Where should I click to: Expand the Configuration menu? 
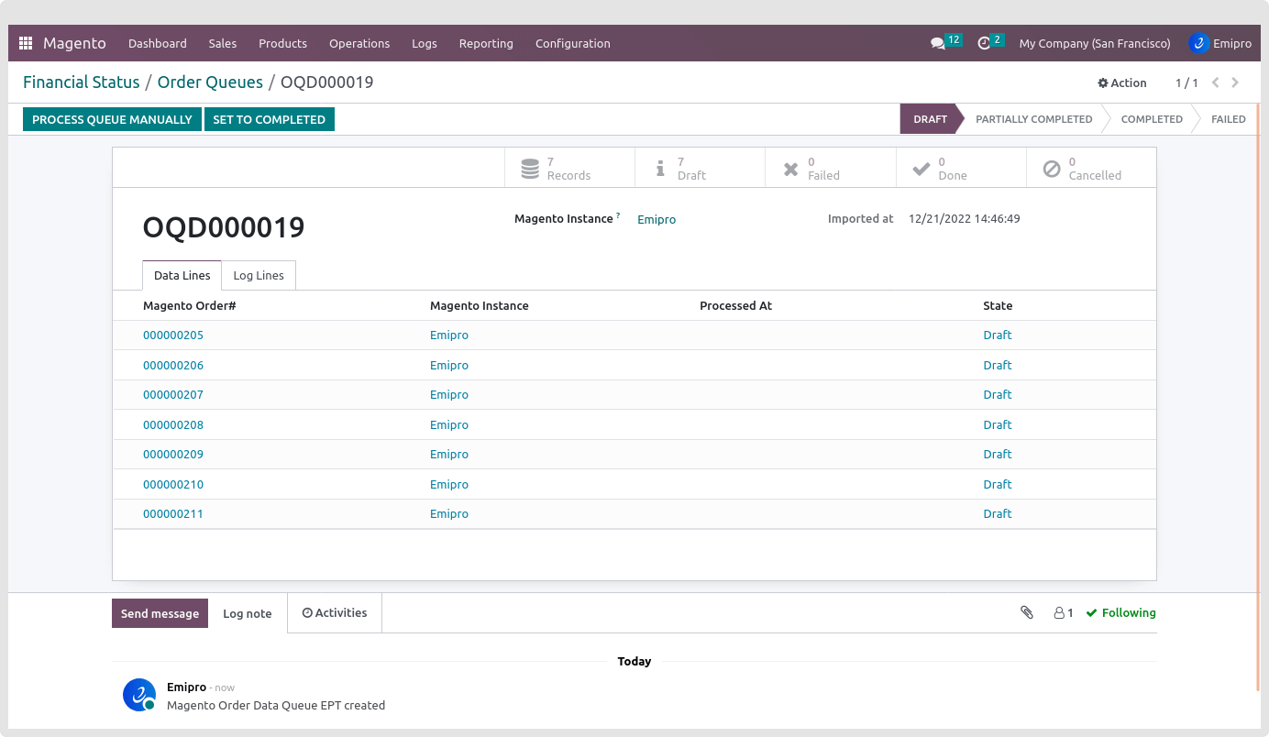(x=572, y=43)
